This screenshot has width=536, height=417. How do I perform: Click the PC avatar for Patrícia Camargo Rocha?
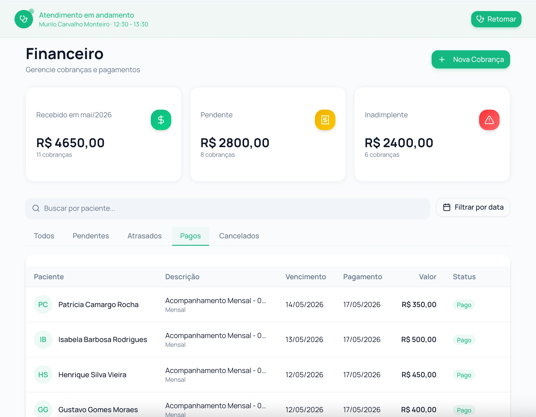[43, 305]
